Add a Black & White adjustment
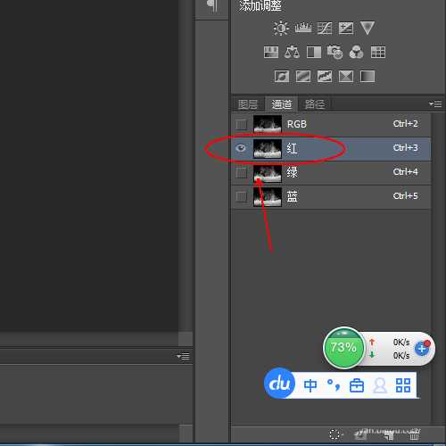Image resolution: width=446 pixels, height=446 pixels. click(x=314, y=53)
